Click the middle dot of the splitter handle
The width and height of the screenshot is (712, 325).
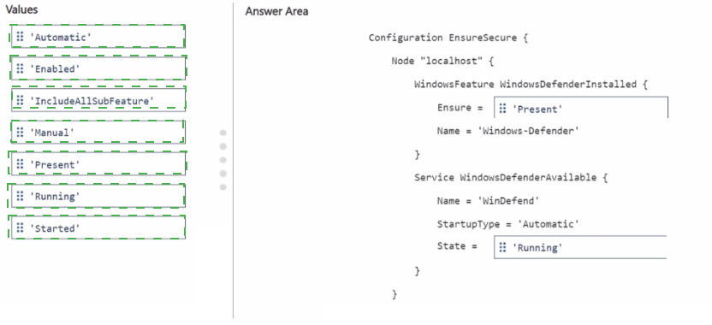[x=223, y=160]
